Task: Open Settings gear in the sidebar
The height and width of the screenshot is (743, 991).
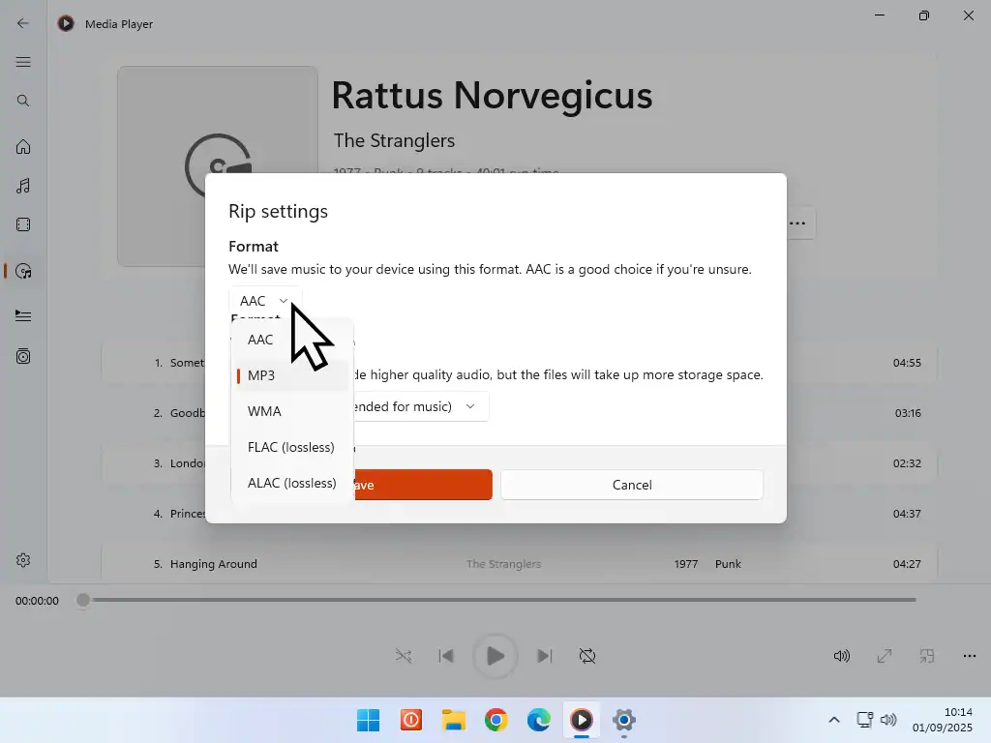Action: tap(23, 560)
